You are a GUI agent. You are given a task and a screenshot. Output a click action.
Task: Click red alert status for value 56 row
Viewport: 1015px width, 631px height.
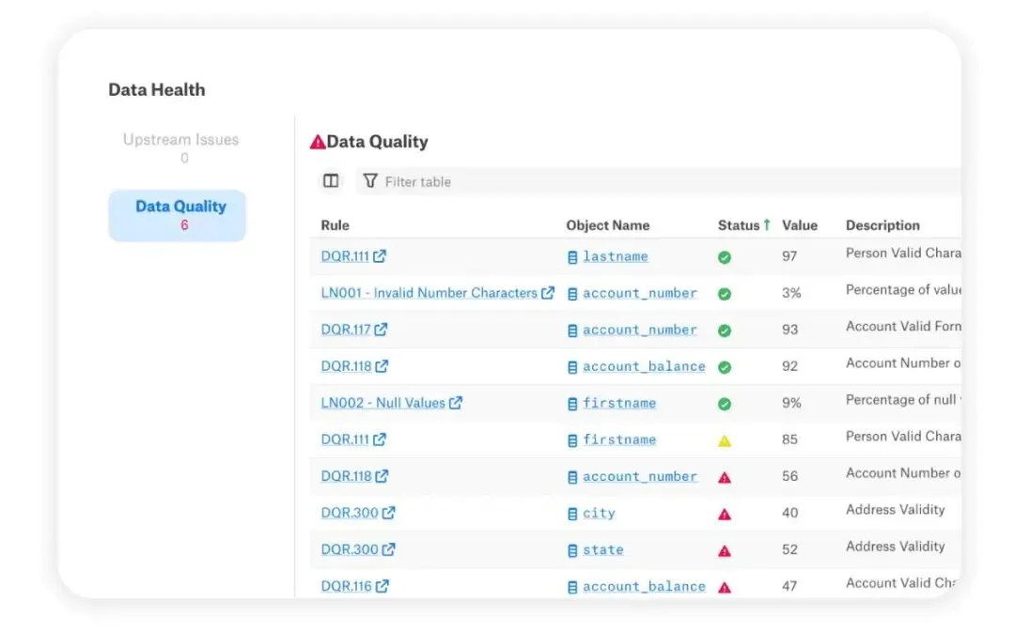[725, 477]
